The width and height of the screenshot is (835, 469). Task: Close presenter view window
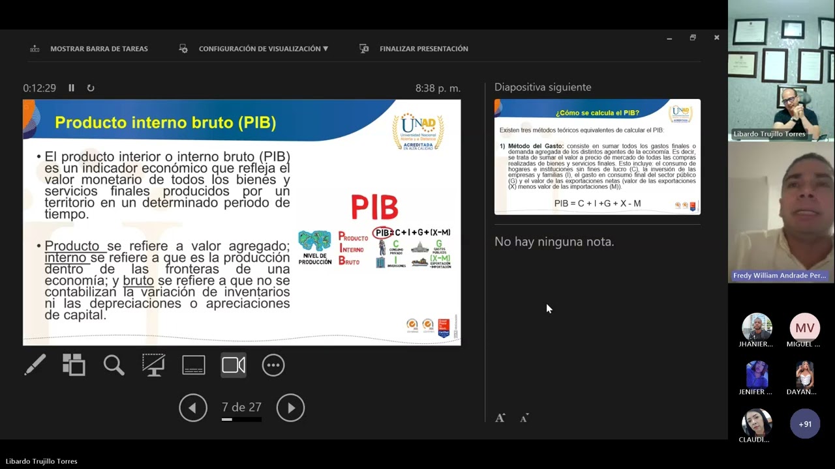[x=716, y=38]
